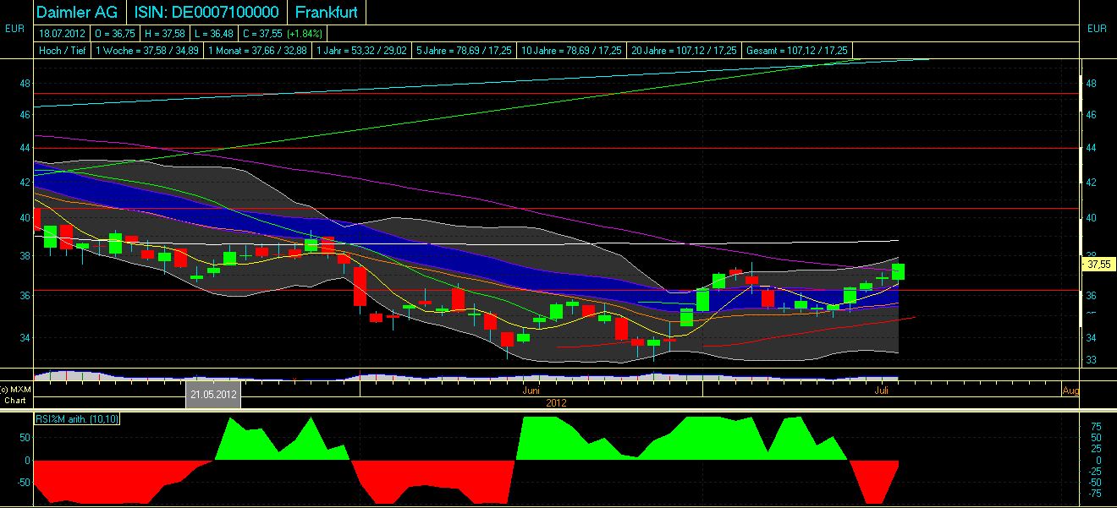Click the Aug month label on timeline

(x=1070, y=391)
